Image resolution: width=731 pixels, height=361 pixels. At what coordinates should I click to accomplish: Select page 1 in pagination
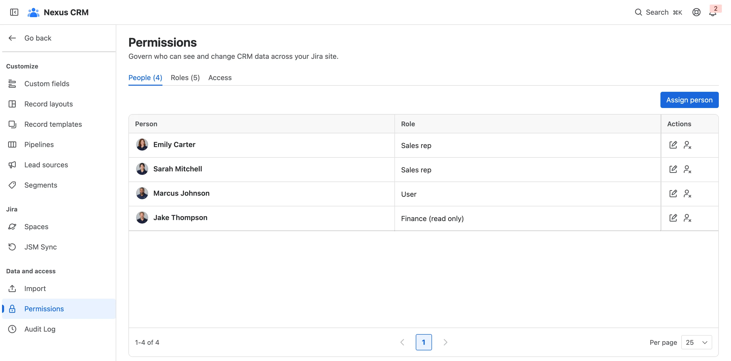point(424,342)
